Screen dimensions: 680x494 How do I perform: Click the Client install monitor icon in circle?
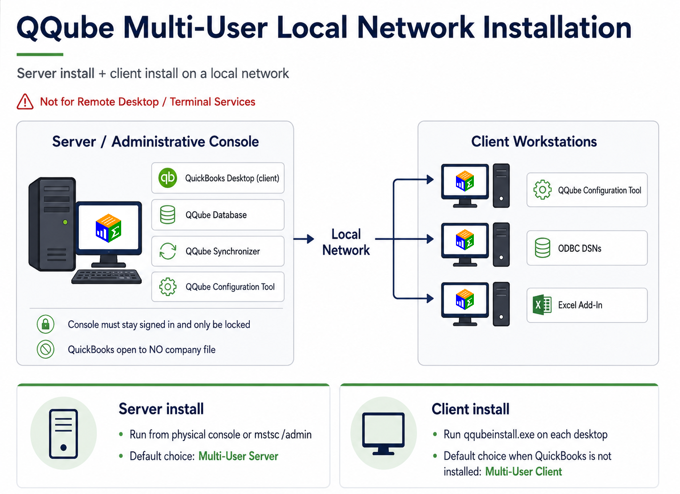(x=383, y=433)
